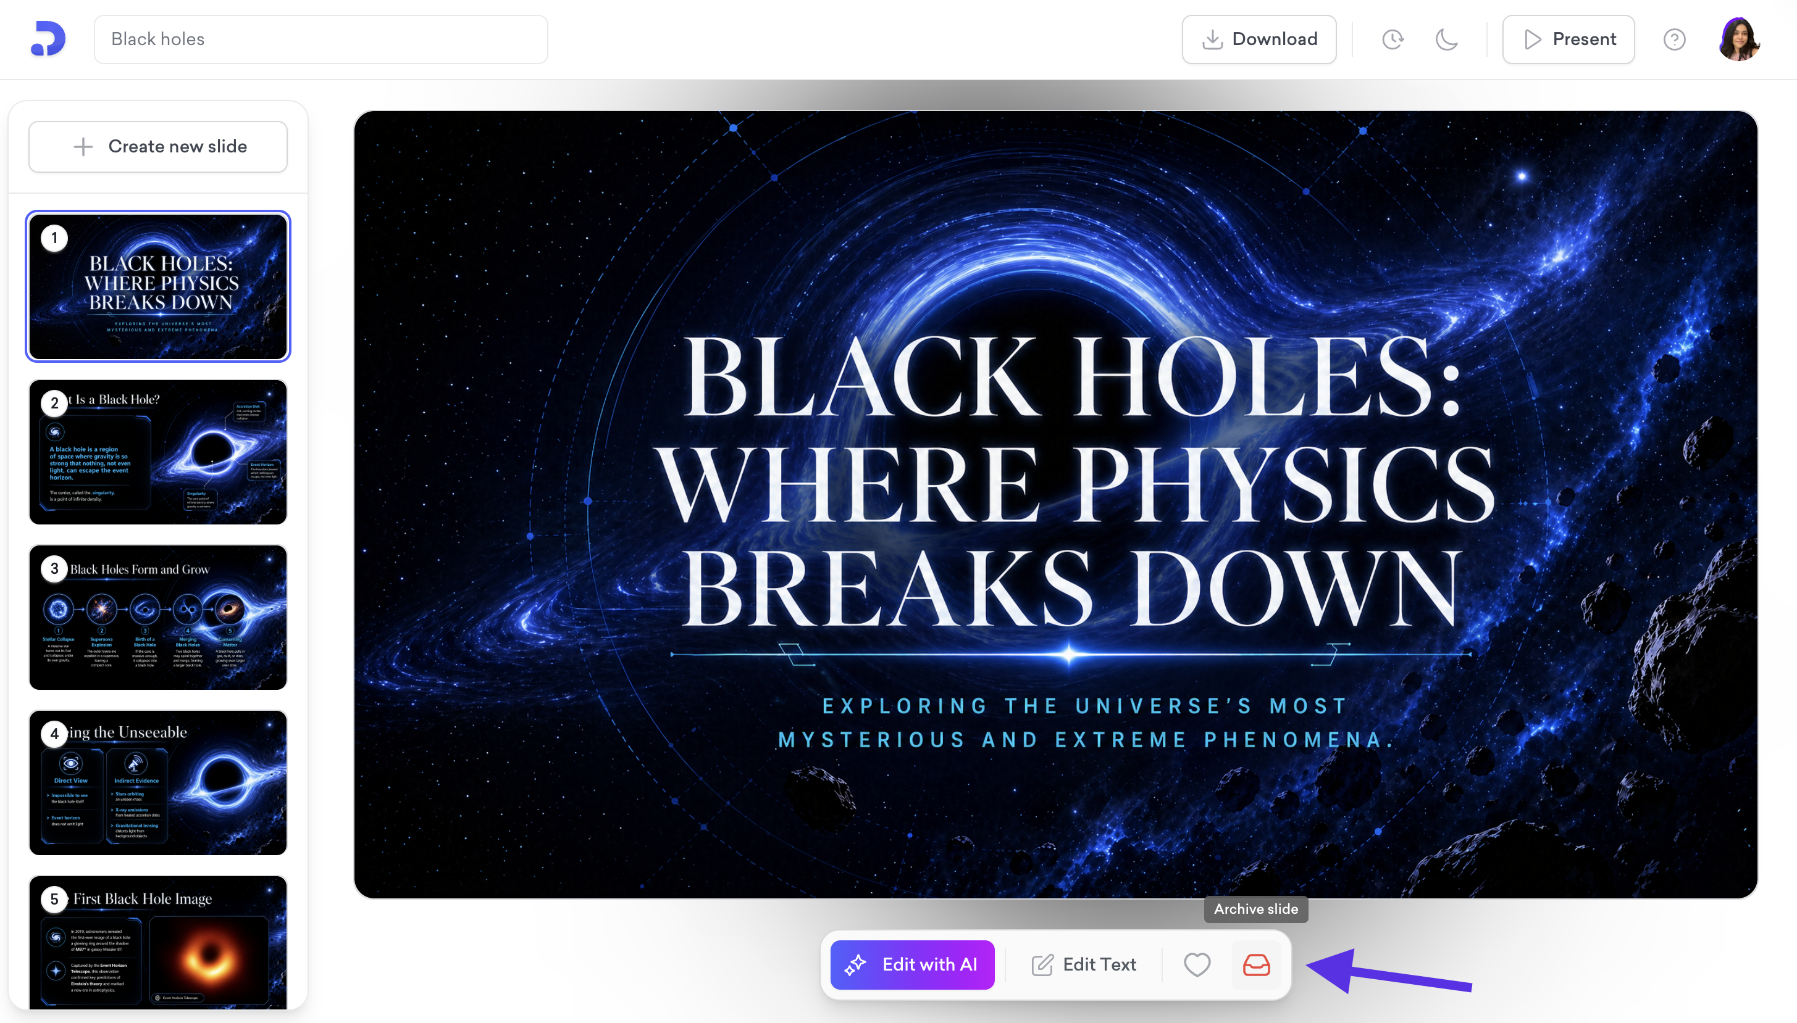Click the Archive slide icon

tap(1255, 964)
